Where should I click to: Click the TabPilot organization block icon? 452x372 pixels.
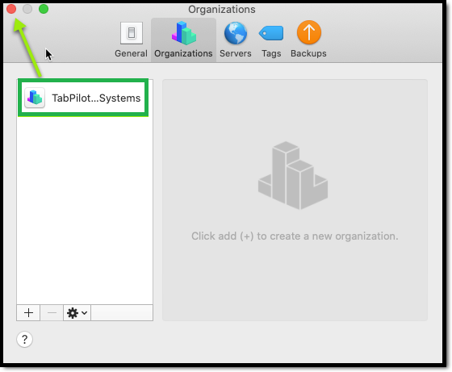tap(35, 98)
